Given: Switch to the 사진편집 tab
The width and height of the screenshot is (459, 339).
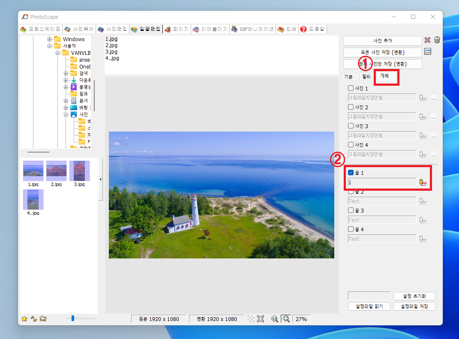Looking at the screenshot, I should [112, 29].
